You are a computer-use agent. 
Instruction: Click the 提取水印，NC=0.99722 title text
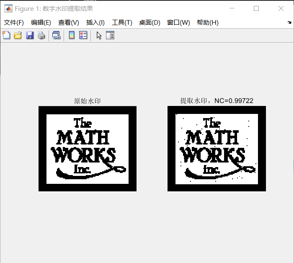pyautogui.click(x=217, y=101)
